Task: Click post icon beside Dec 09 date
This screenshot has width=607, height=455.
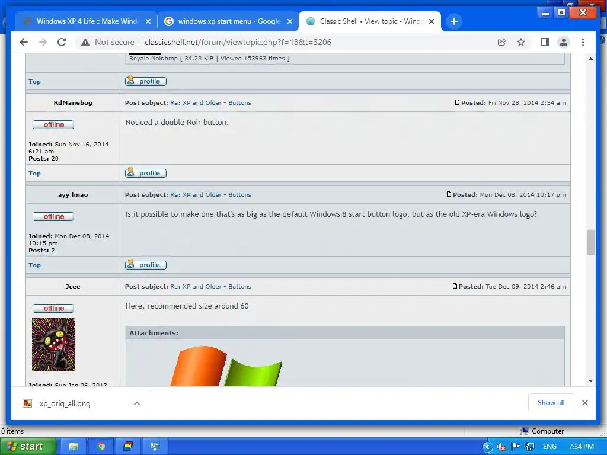Action: click(455, 286)
